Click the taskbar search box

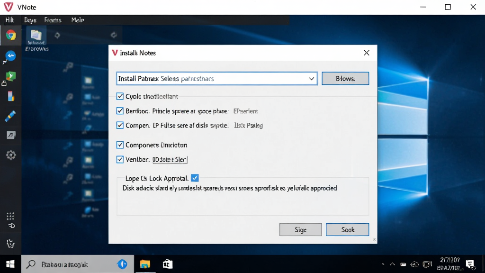78,264
